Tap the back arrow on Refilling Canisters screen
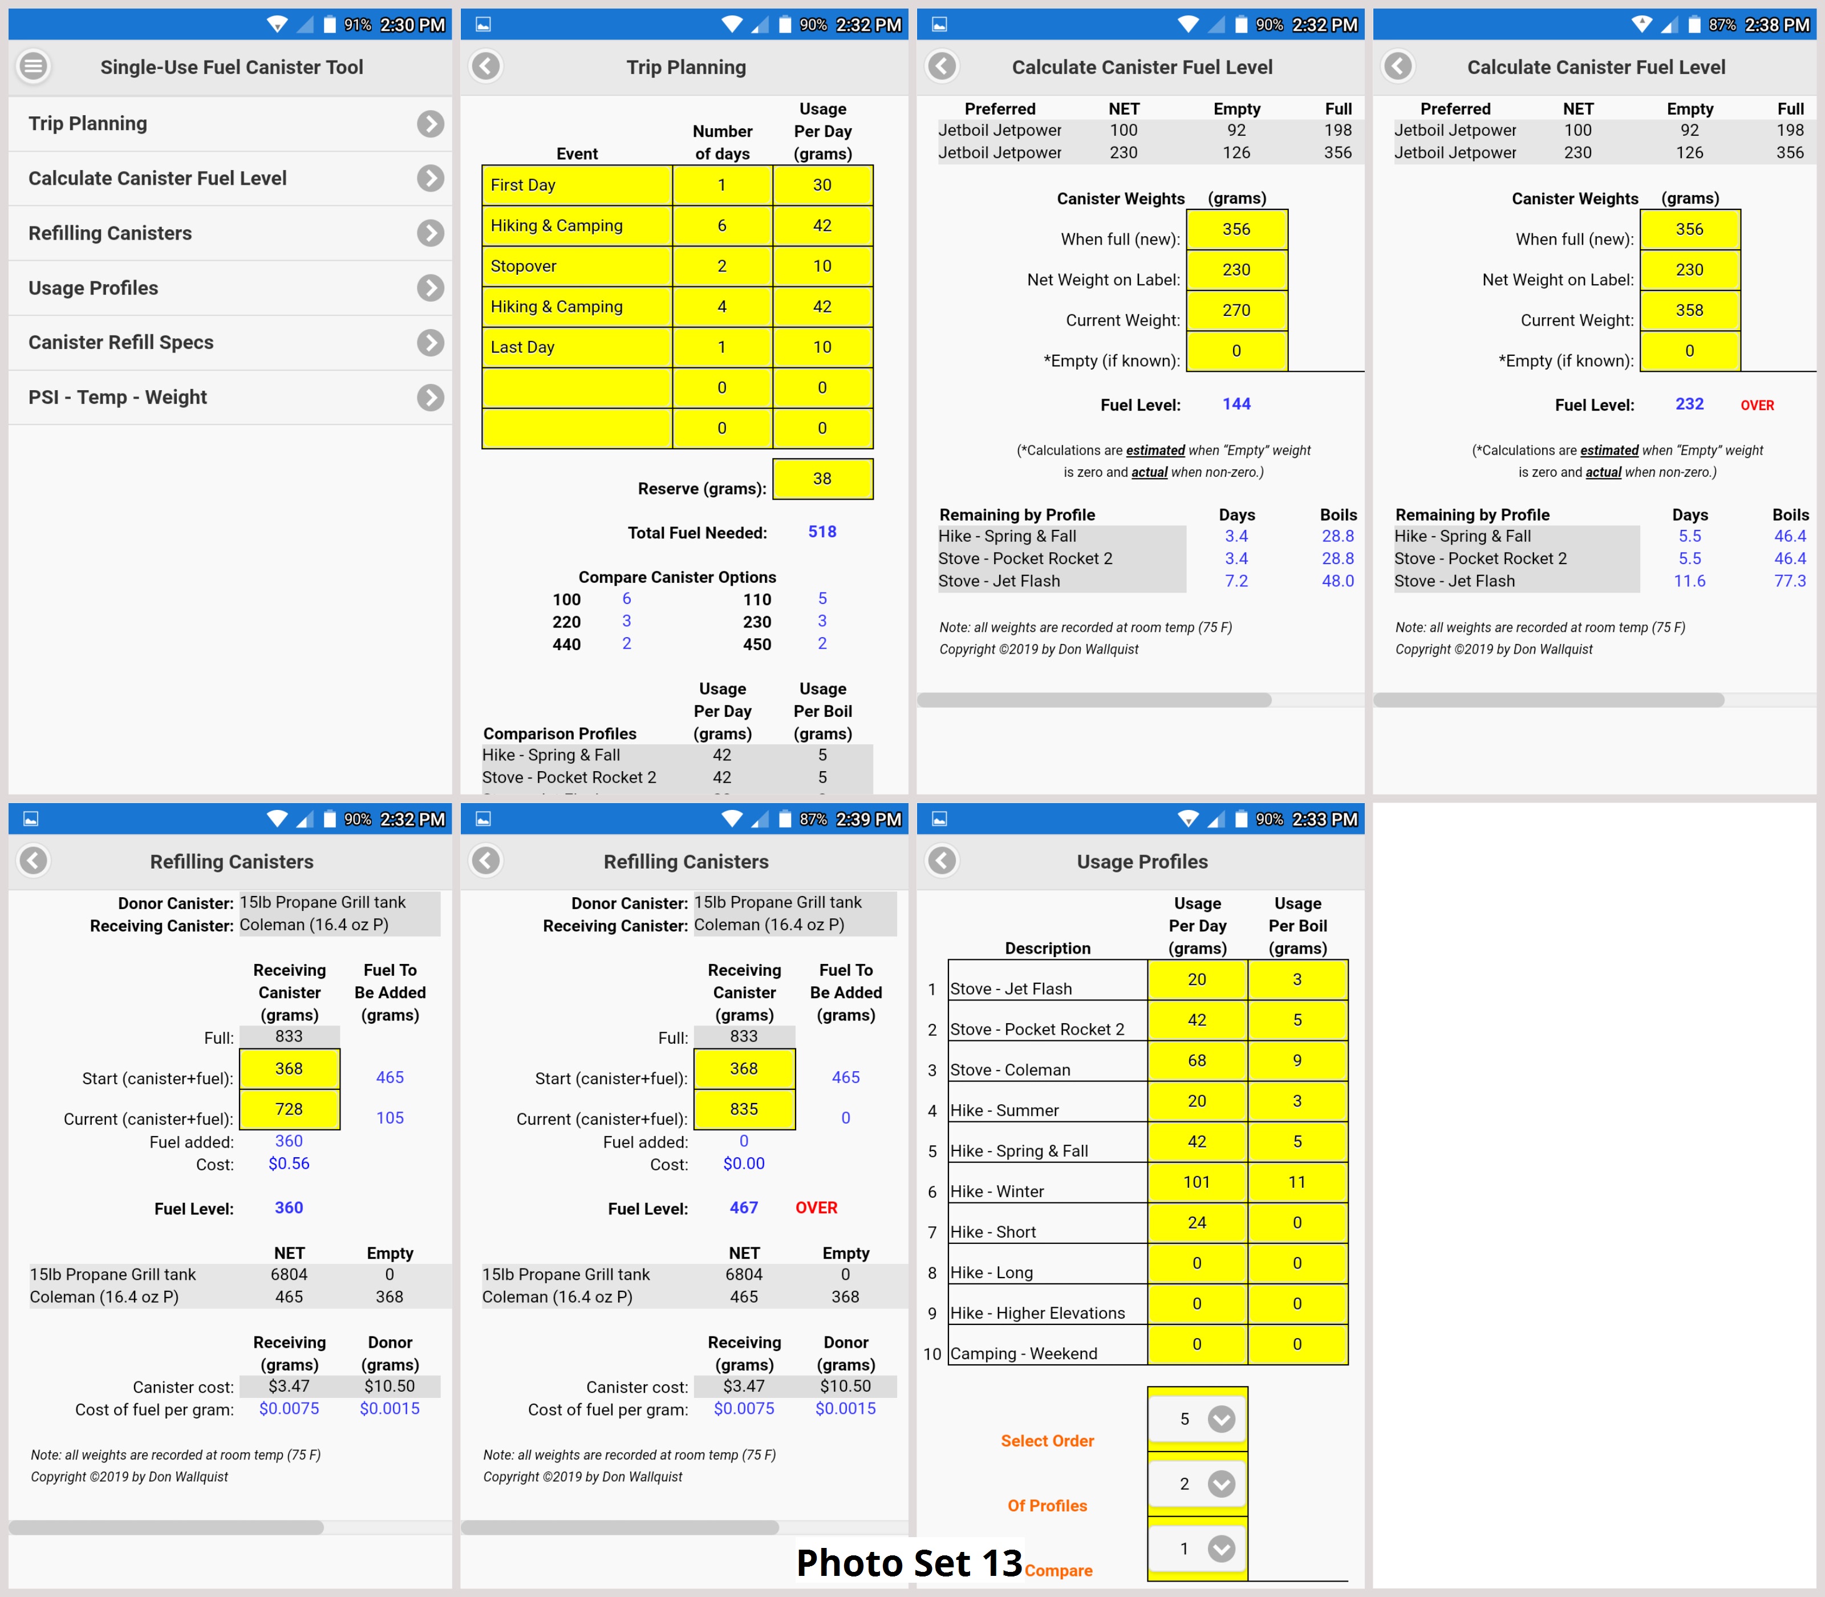 pyautogui.click(x=34, y=862)
